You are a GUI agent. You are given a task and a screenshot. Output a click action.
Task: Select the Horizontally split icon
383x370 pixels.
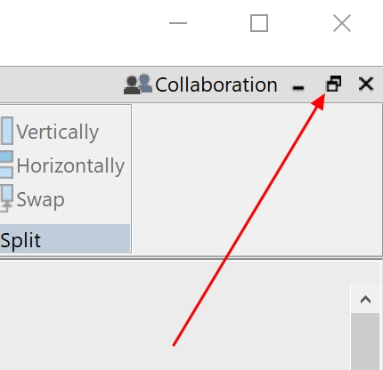(6, 165)
